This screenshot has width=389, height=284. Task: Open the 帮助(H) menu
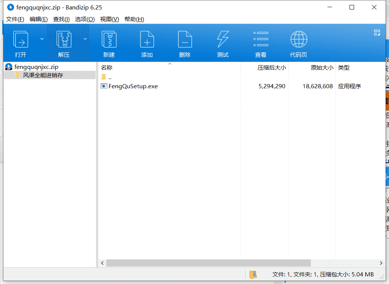pyautogui.click(x=134, y=19)
